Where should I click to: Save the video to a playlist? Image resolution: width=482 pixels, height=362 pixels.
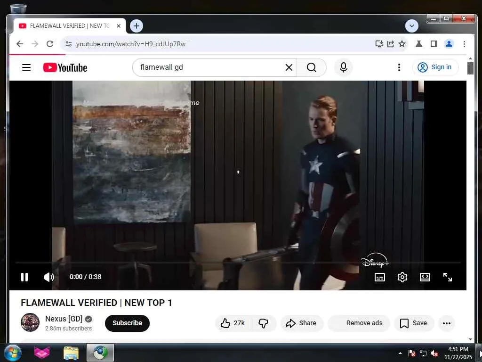414,323
